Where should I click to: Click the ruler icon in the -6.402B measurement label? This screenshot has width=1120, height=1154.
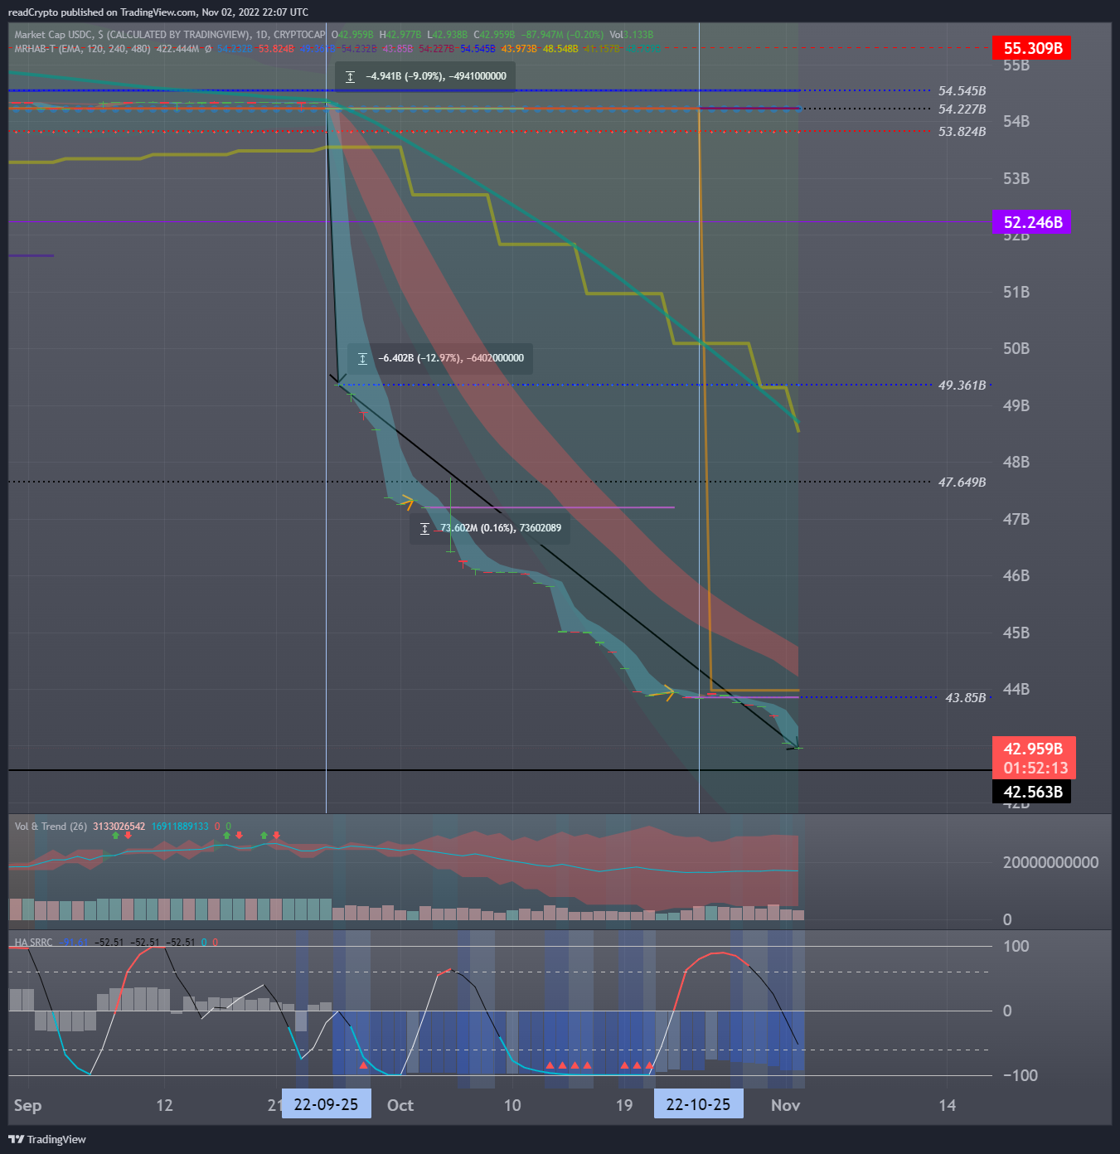click(362, 359)
